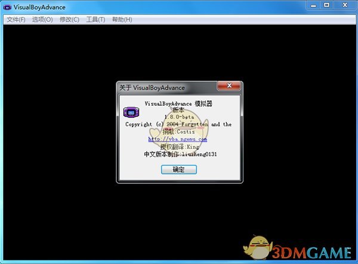Screen dimensions: 358x264
Task: Maximize the VisualBoyAdvance main window
Action: [x=326, y=5]
